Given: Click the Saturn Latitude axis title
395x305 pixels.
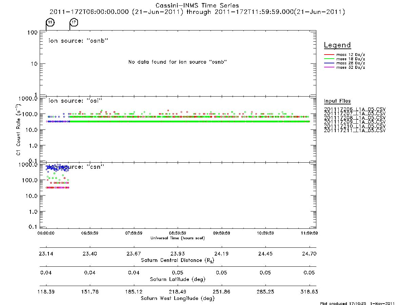Looking at the screenshot, I should (x=178, y=279).
